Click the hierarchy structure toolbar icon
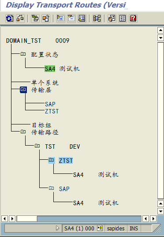The width and height of the screenshot is (164, 237). (97, 19)
